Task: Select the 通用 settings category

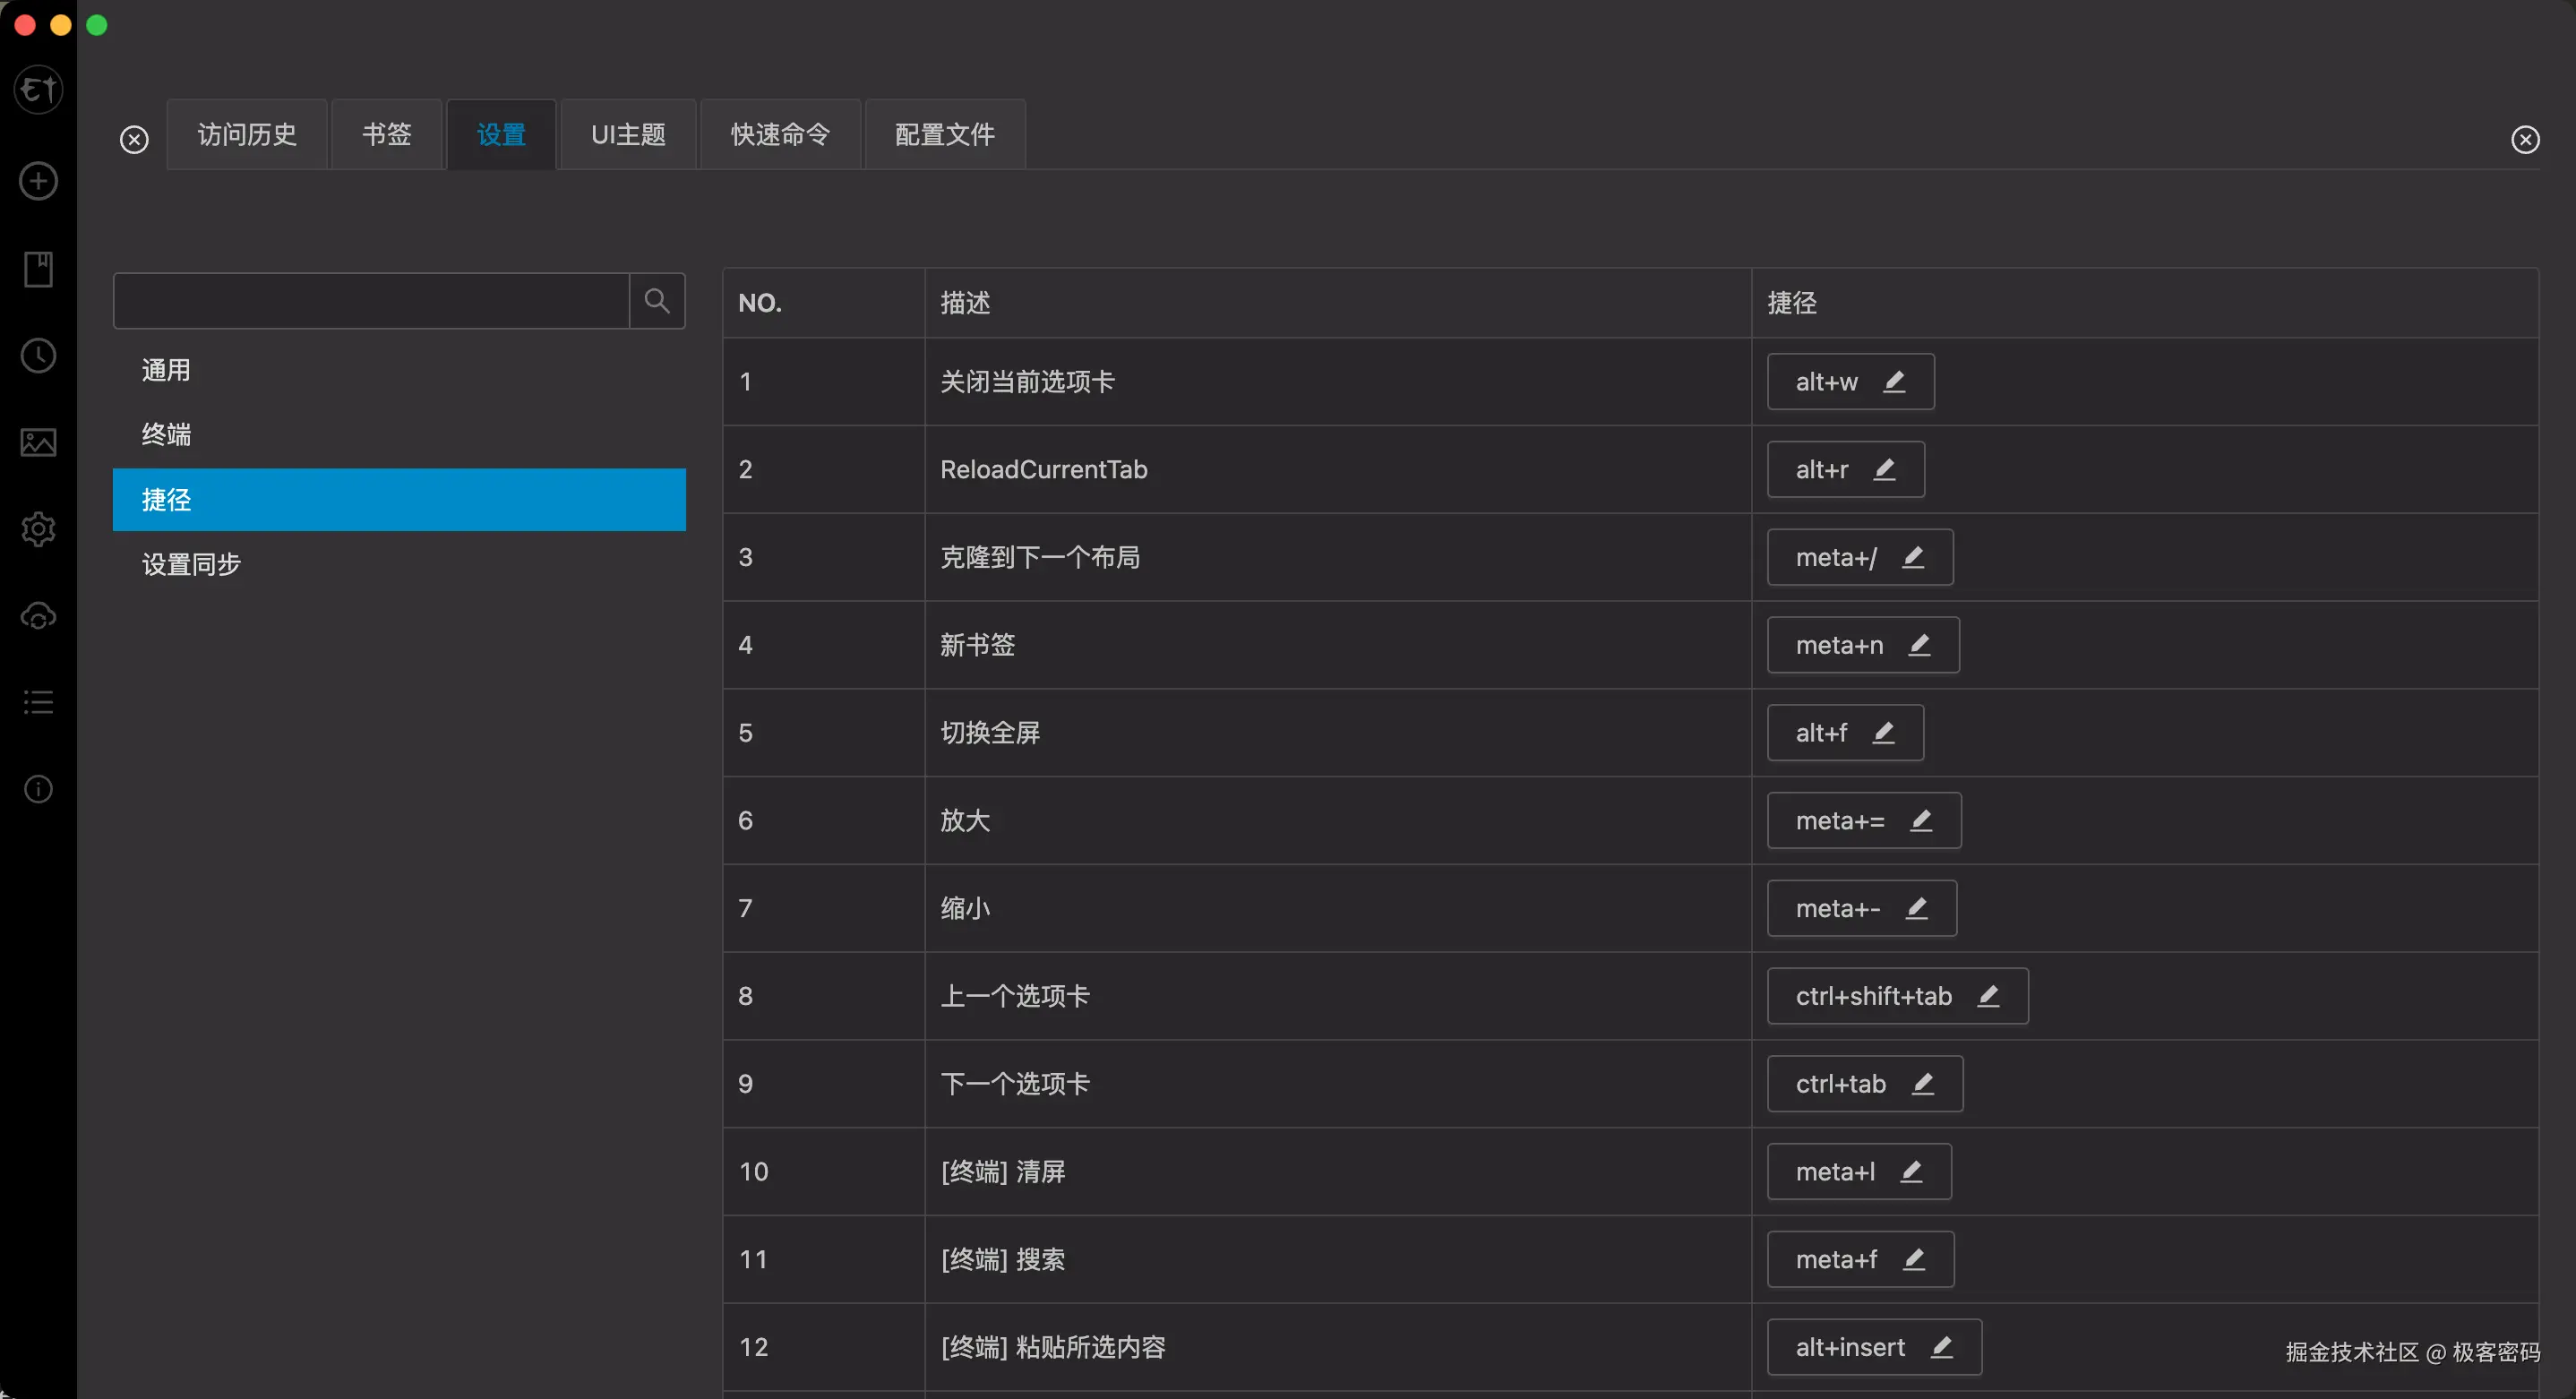Action: click(x=166, y=369)
